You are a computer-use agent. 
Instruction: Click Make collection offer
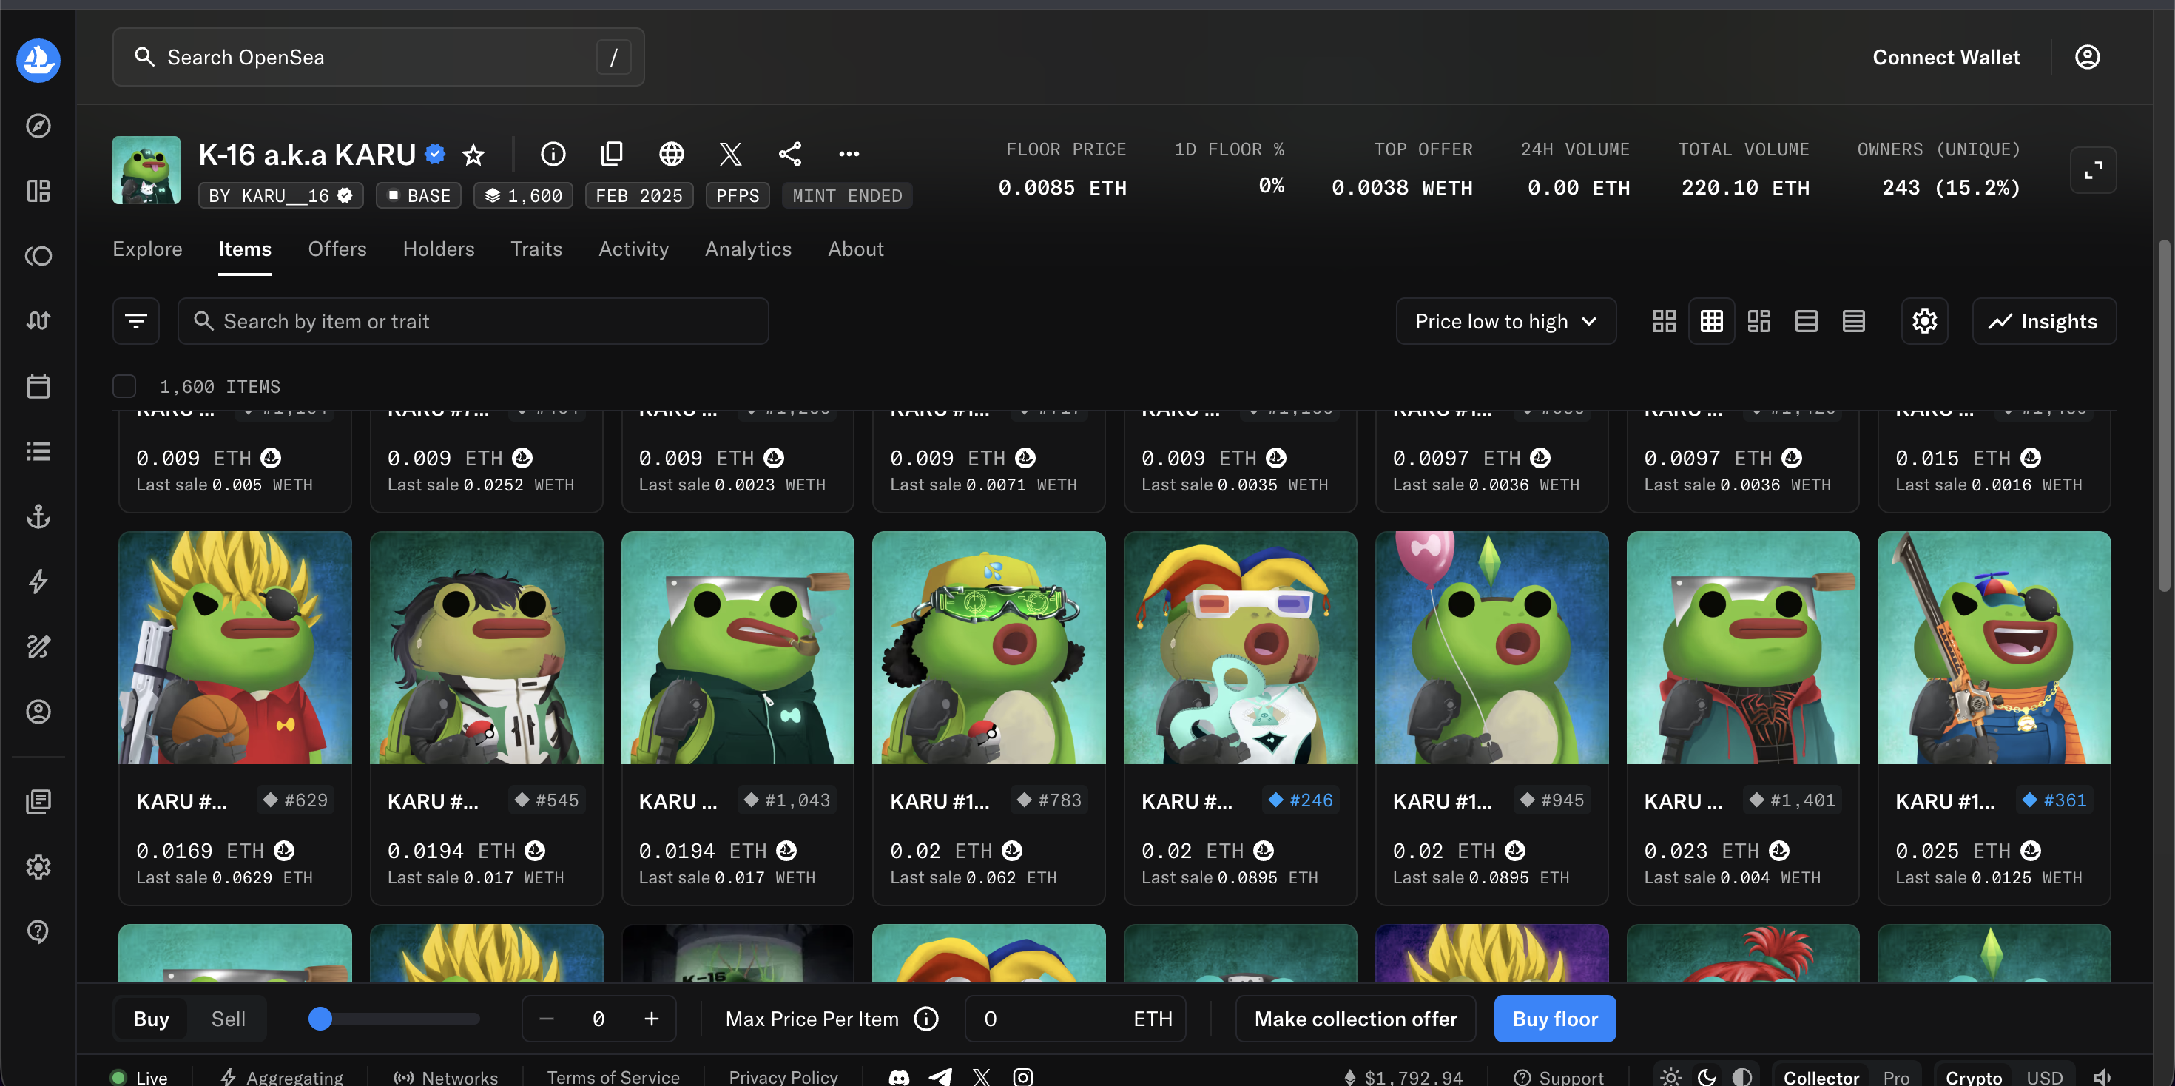1355,1019
